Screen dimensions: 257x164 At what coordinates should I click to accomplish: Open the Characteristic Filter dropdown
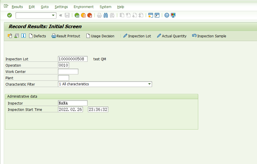tap(149, 84)
